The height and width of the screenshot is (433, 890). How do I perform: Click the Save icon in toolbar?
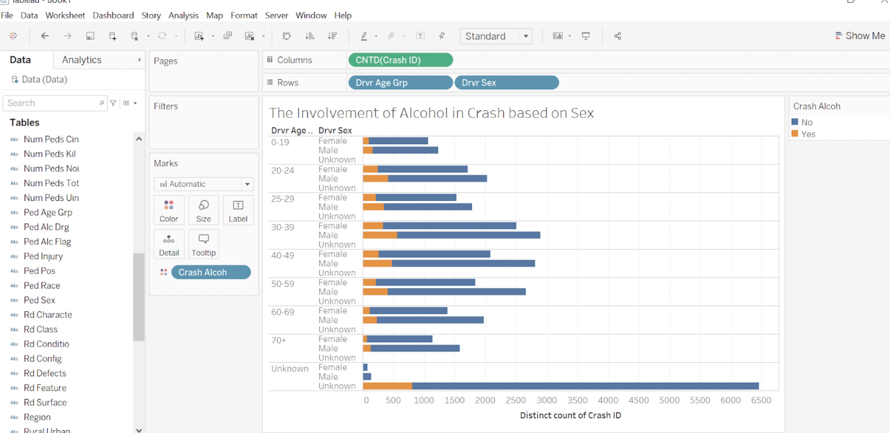(x=90, y=36)
